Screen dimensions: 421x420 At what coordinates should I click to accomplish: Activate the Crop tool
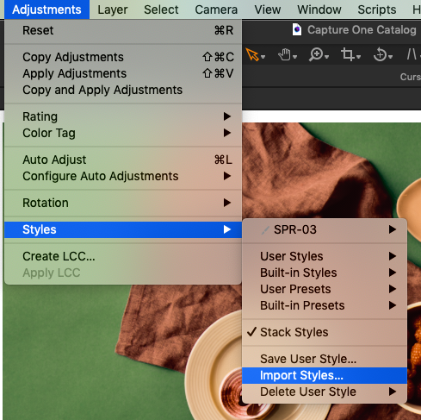point(348,54)
